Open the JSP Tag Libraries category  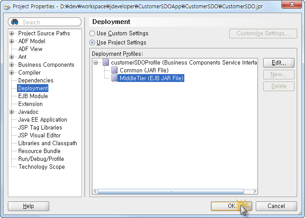(x=40, y=127)
